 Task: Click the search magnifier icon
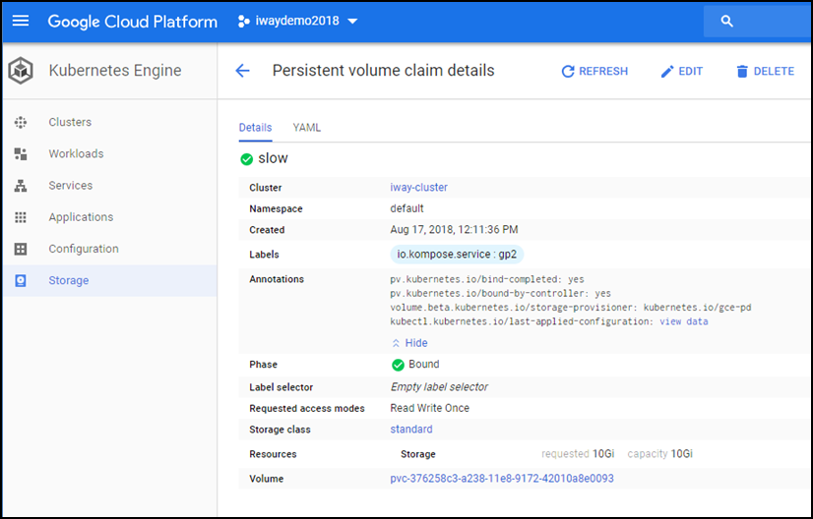727,22
